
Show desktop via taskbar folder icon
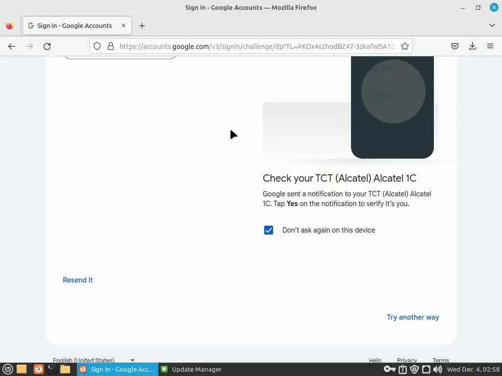point(22,369)
